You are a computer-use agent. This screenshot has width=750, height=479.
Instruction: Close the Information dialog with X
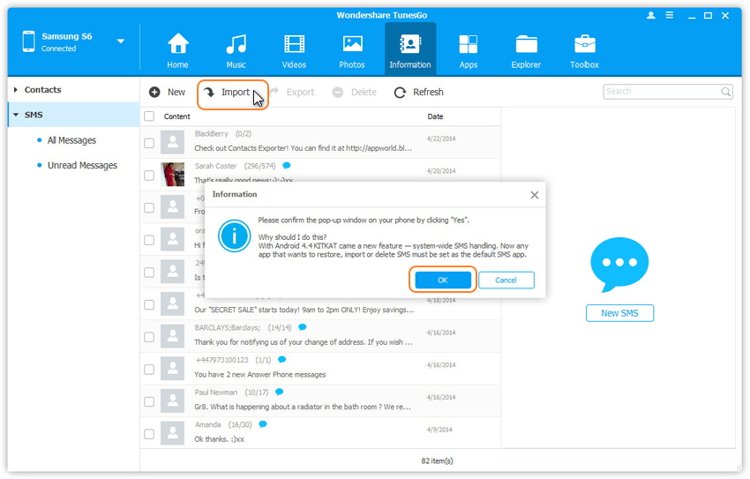pyautogui.click(x=534, y=195)
